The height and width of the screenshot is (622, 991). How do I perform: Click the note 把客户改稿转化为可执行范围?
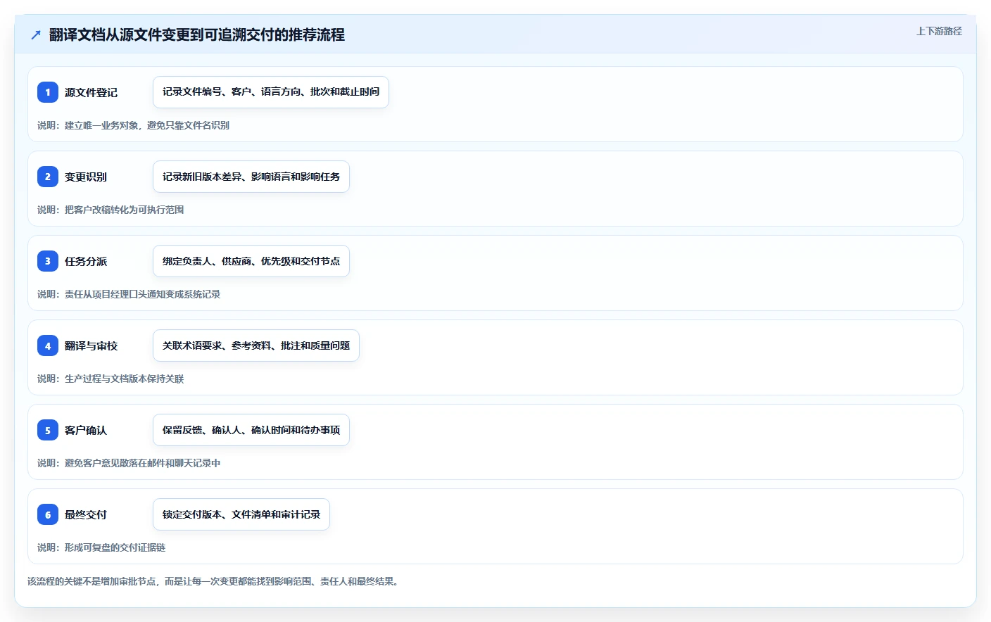tap(111, 210)
